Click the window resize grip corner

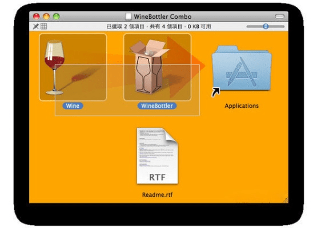[286, 201]
